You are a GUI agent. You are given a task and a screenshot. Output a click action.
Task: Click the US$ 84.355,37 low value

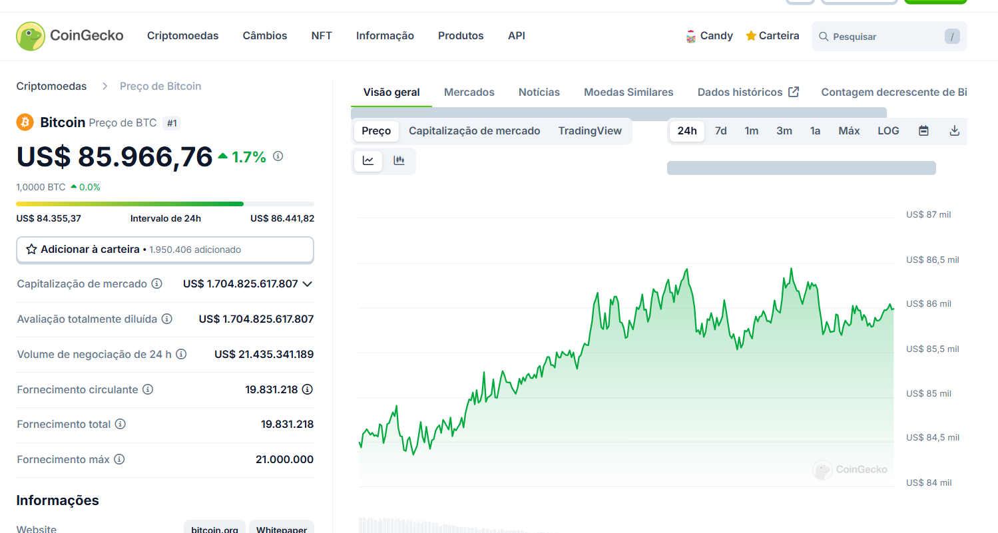49,218
